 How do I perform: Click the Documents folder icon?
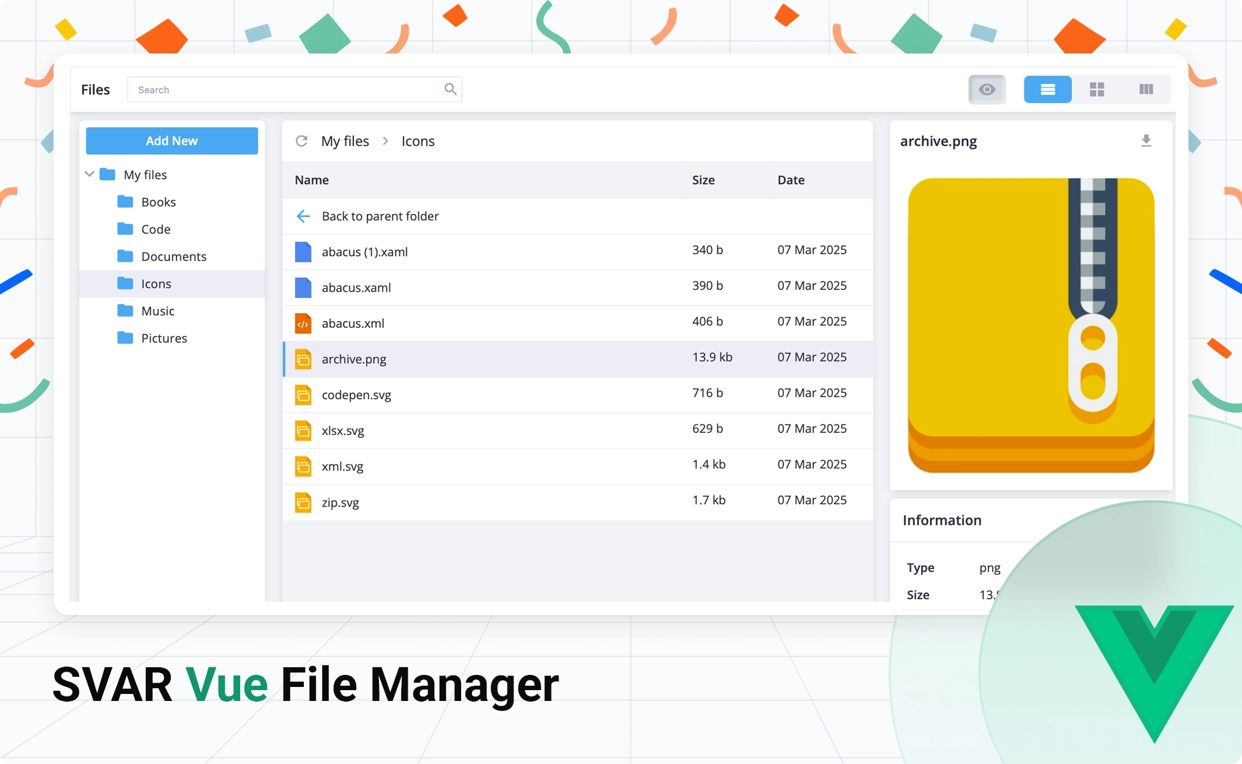pos(125,256)
